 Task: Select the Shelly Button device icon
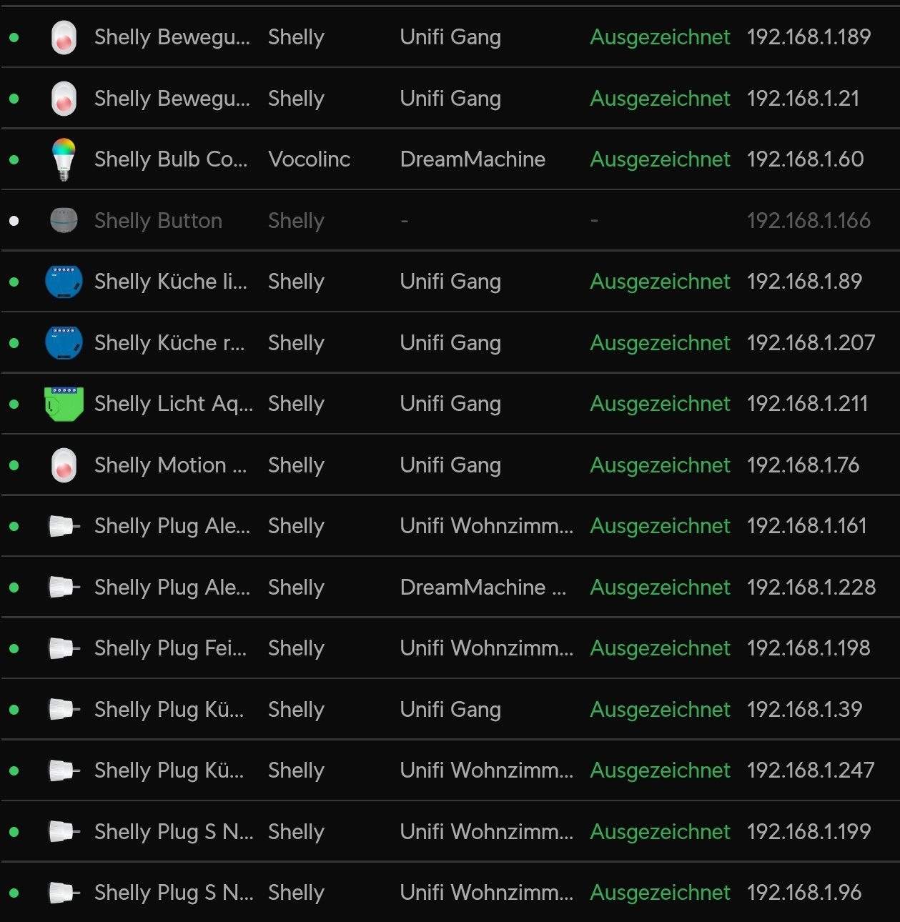point(64,220)
